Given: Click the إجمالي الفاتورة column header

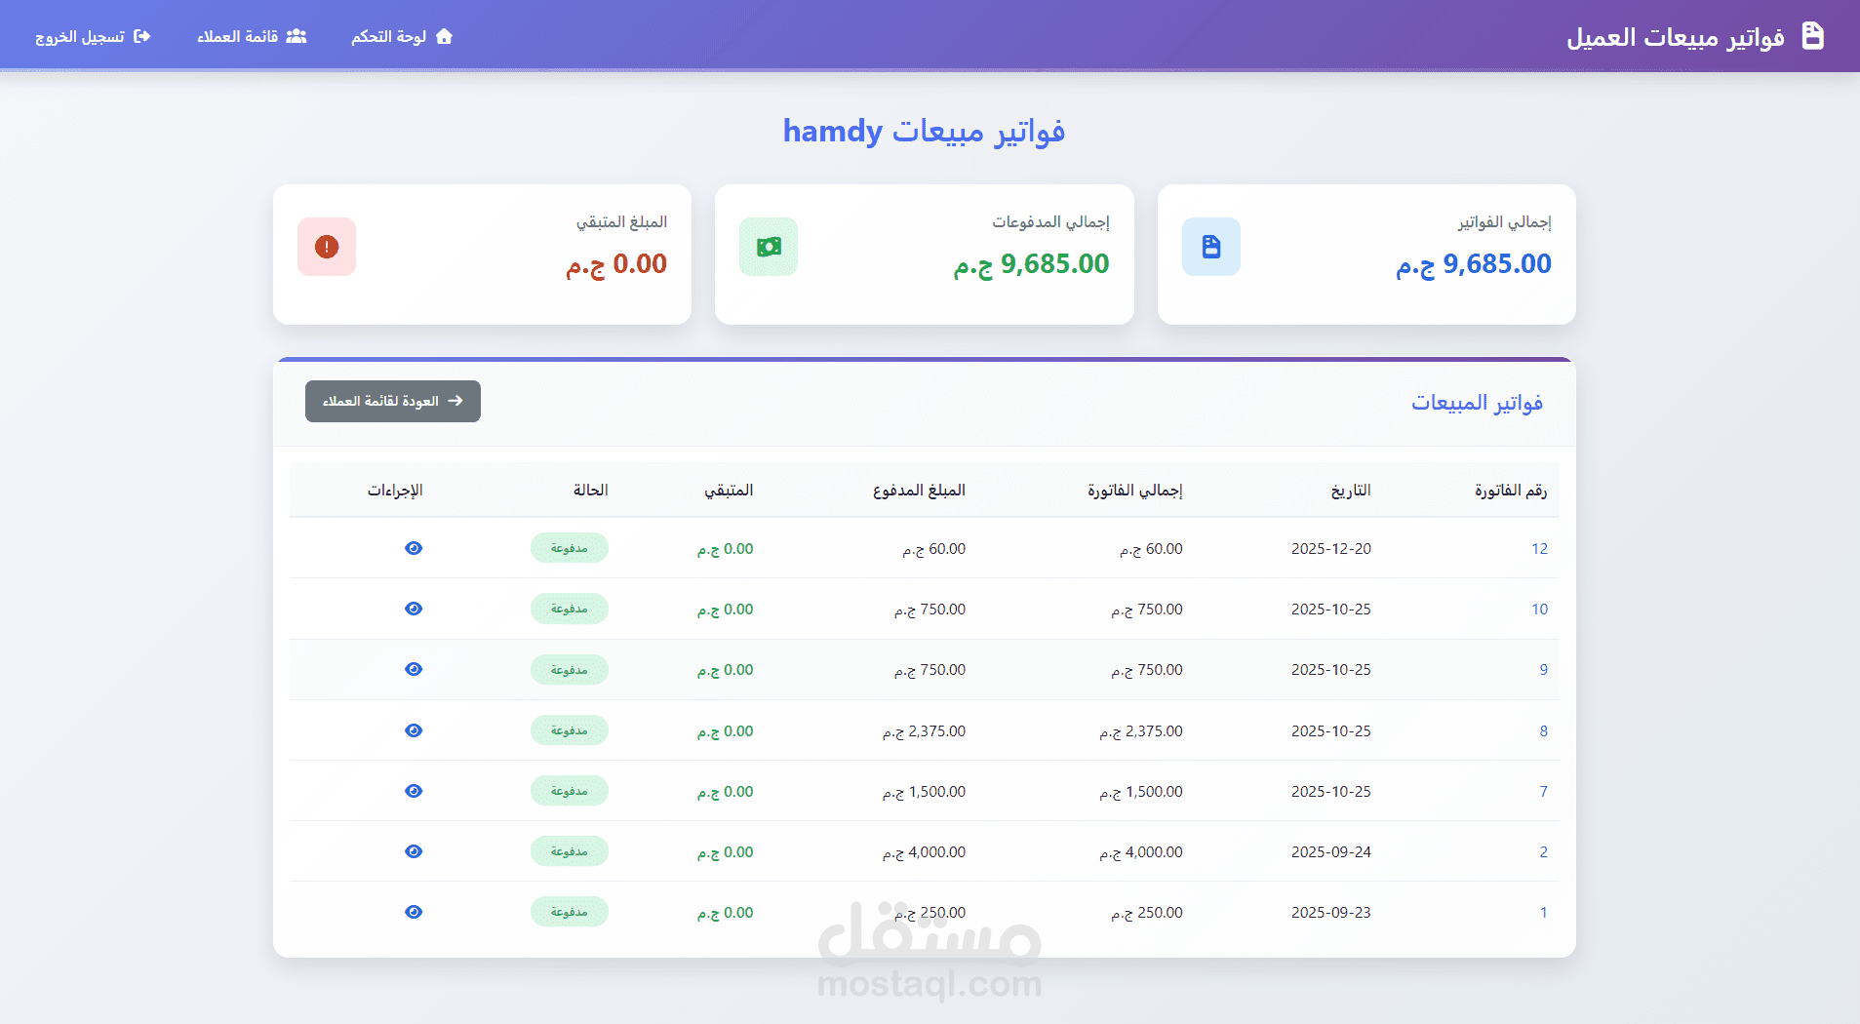Looking at the screenshot, I should pyautogui.click(x=1134, y=490).
